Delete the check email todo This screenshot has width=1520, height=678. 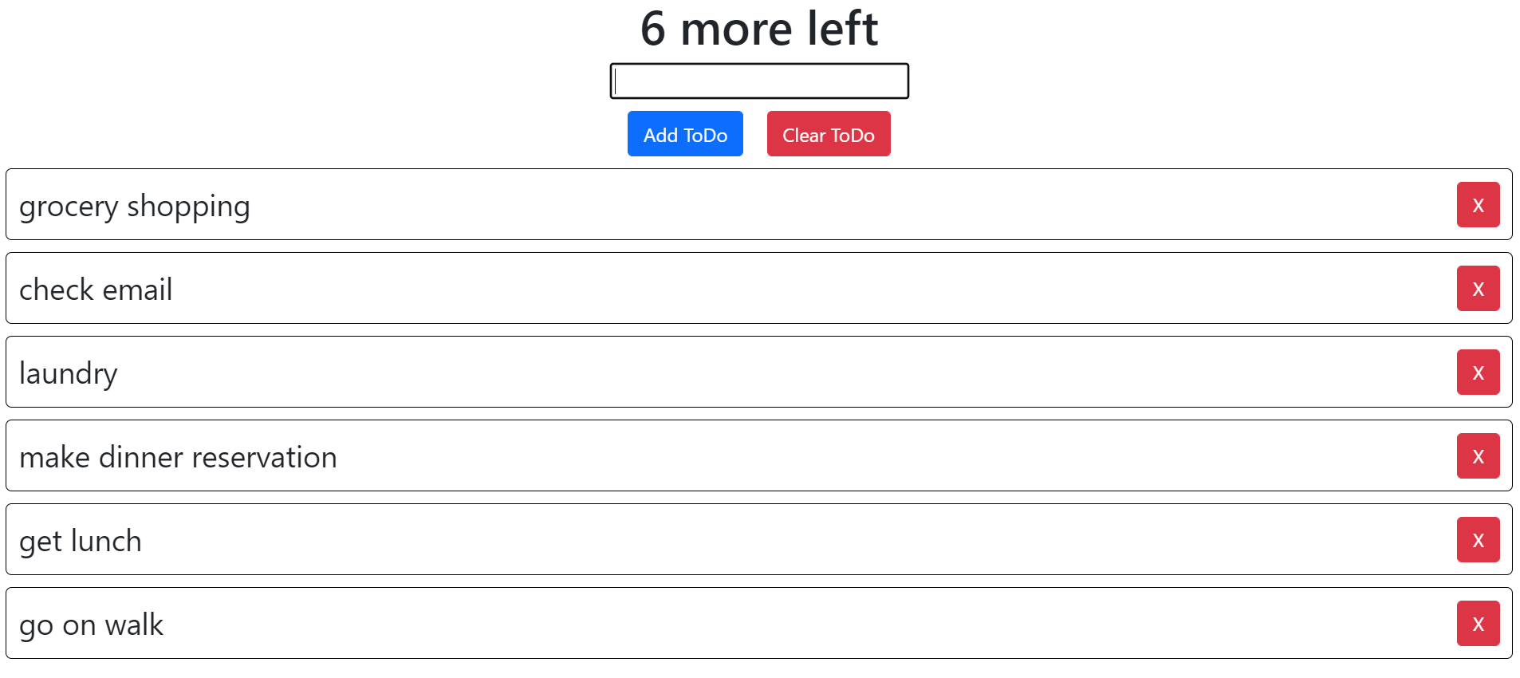click(1478, 288)
